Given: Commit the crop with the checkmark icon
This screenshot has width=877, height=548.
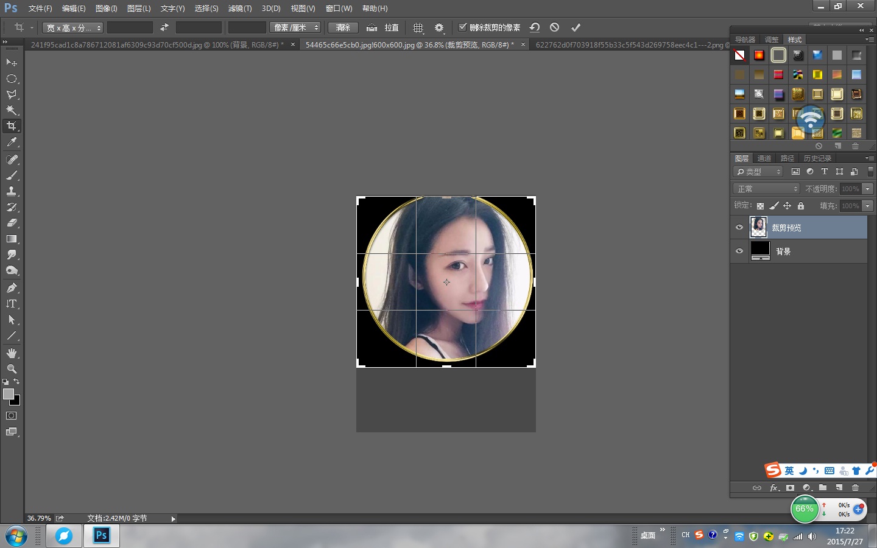Looking at the screenshot, I should click(576, 27).
